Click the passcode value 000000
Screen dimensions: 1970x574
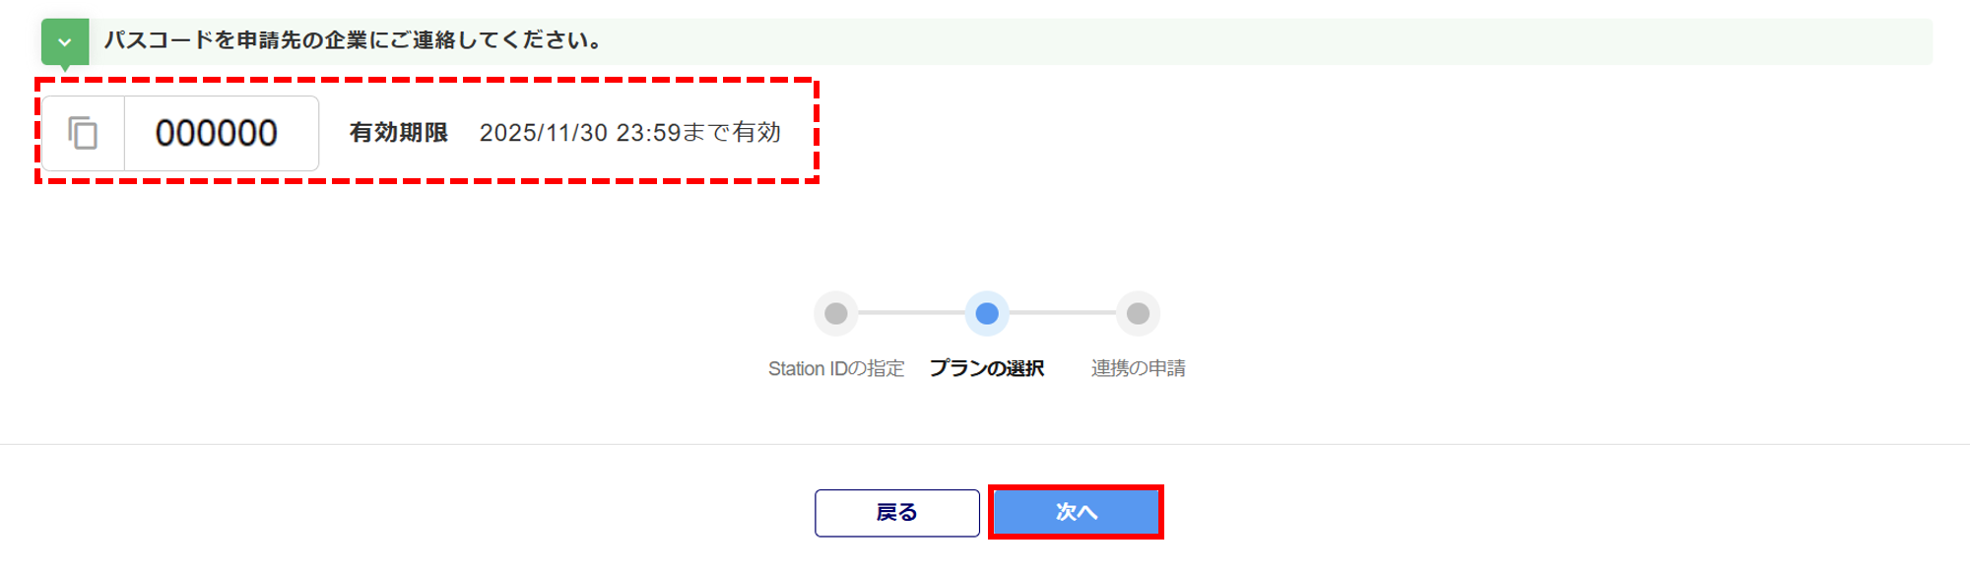tap(217, 133)
